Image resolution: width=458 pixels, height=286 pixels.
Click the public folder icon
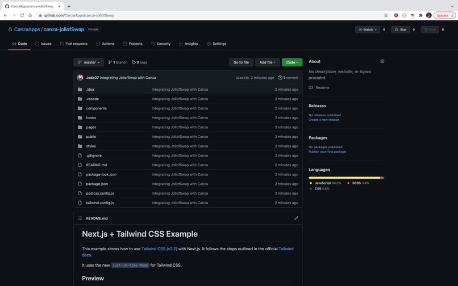coord(80,137)
